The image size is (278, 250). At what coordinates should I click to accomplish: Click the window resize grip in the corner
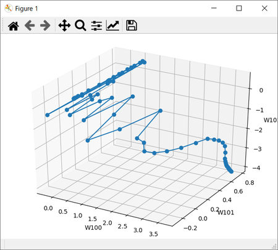[x=274, y=246]
